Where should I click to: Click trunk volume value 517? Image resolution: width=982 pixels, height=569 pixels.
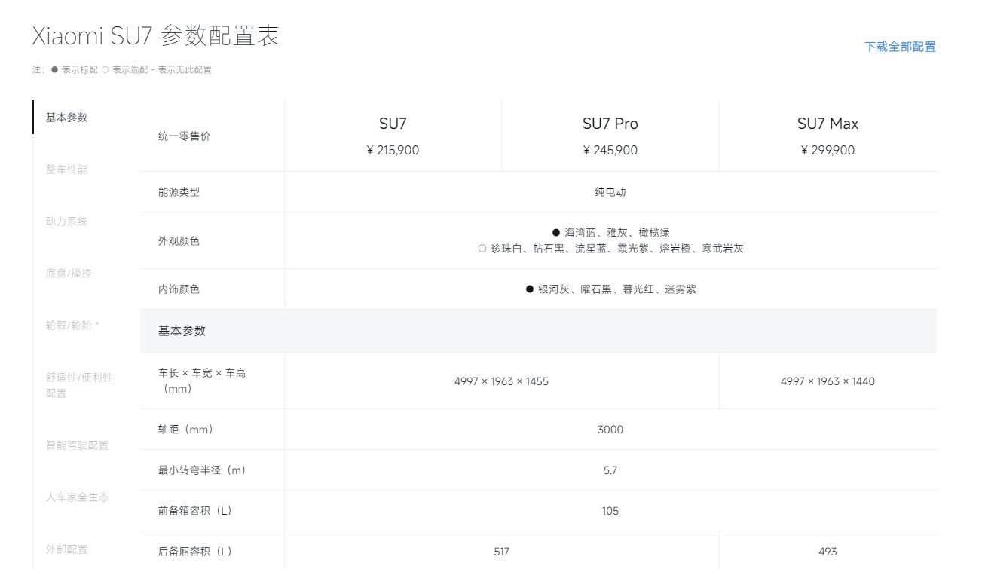click(x=501, y=552)
